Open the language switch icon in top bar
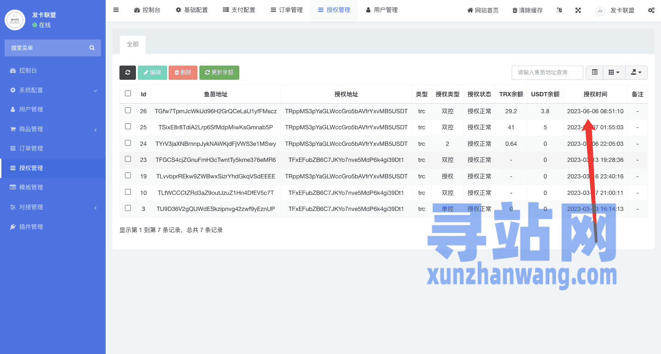Screen dimensions: 661x354 point(559,10)
